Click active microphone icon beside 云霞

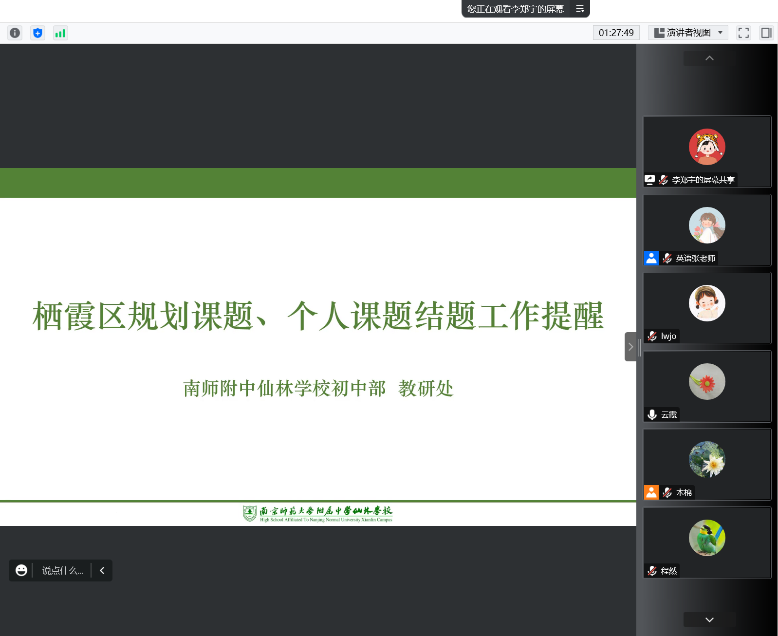tap(652, 414)
